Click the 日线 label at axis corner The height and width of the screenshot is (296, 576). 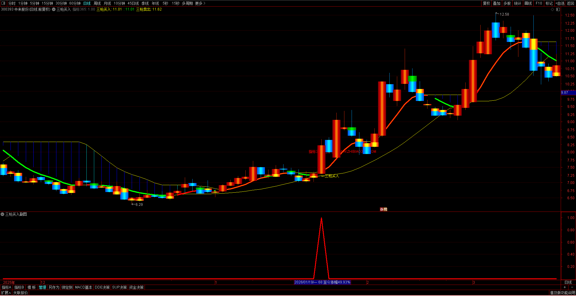pos(568,282)
